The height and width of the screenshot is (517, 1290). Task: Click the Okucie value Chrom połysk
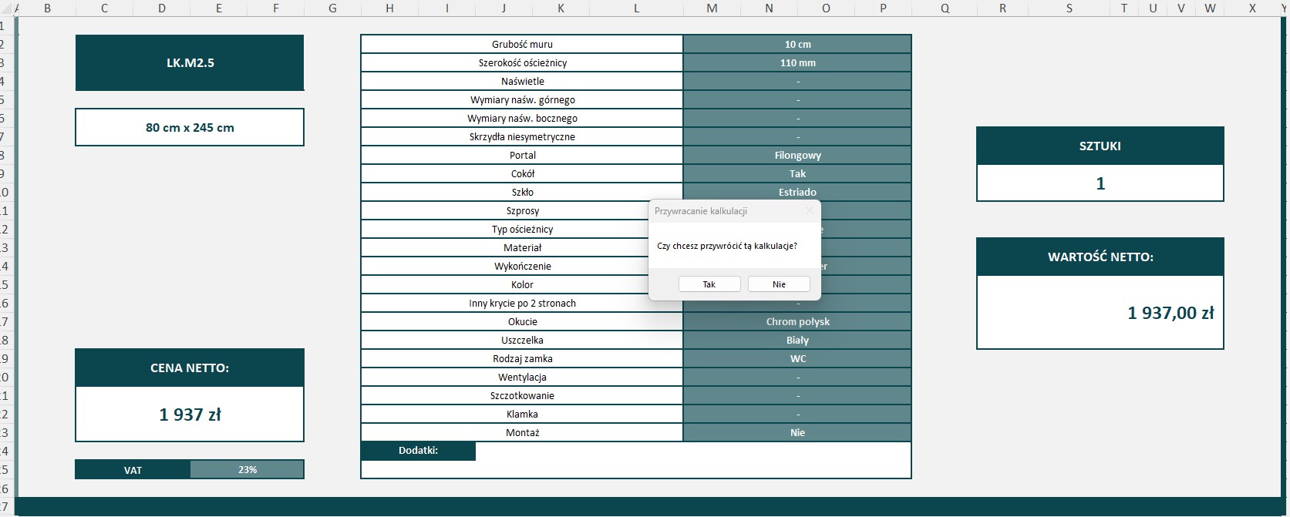(x=797, y=321)
